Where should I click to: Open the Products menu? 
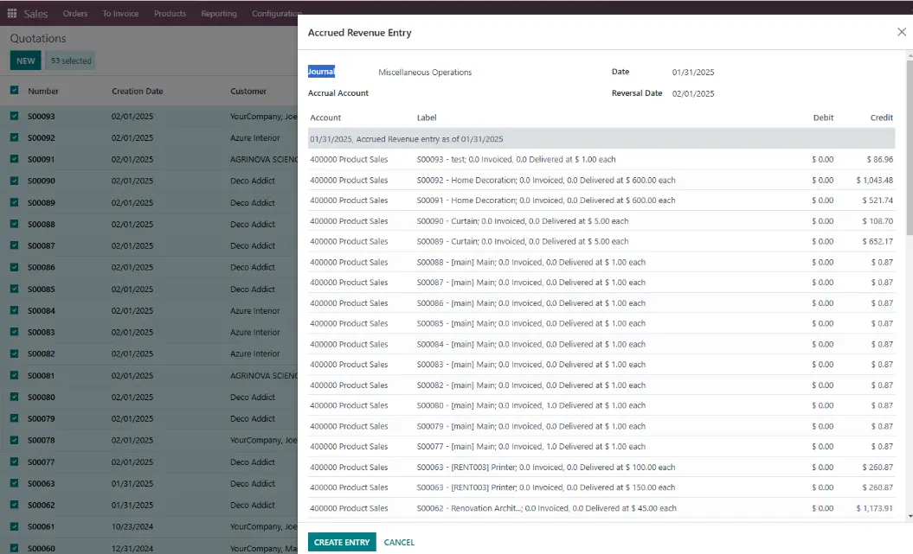170,14
